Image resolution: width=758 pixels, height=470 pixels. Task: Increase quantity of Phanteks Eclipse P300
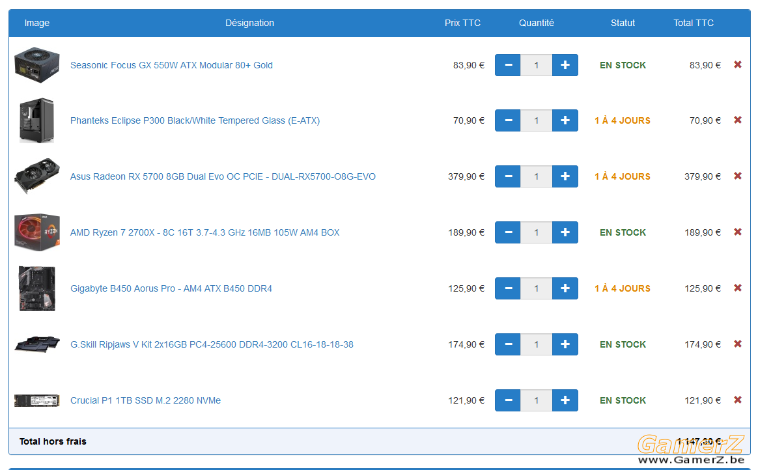click(x=565, y=120)
